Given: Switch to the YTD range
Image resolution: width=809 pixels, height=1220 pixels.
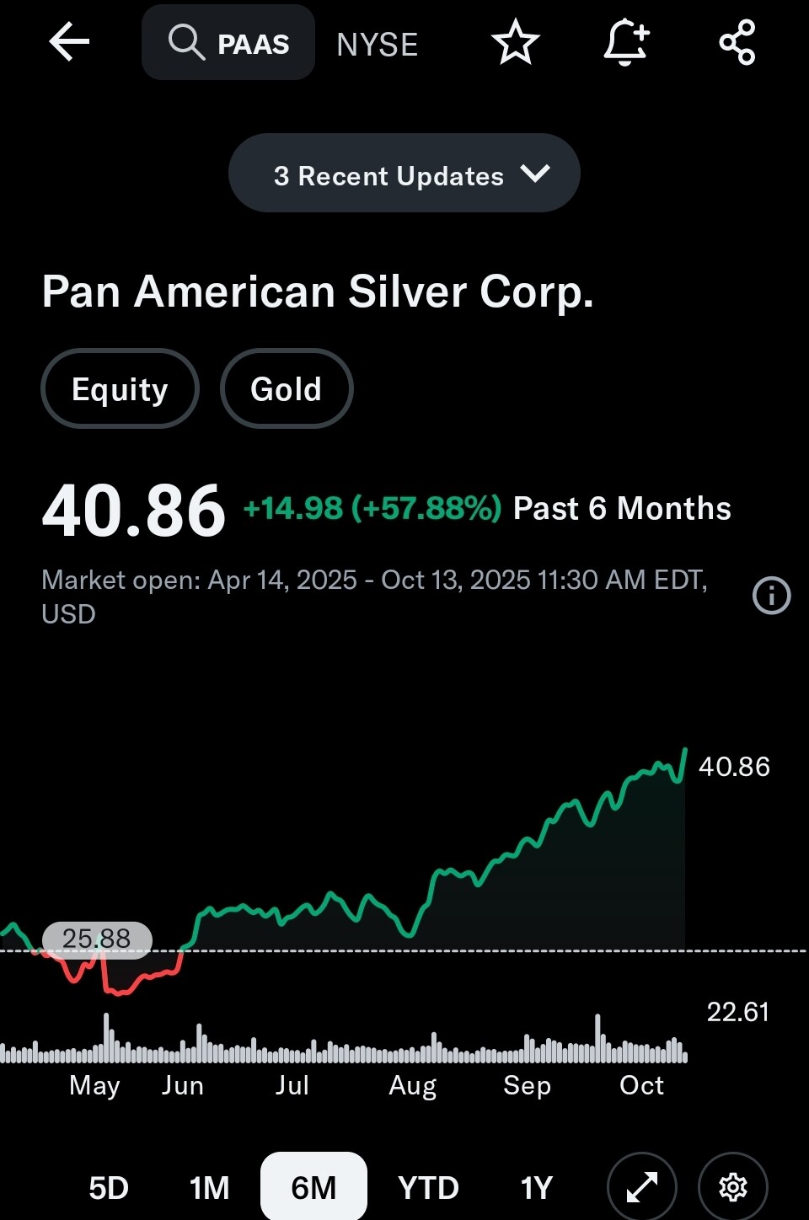Looking at the screenshot, I should (428, 1188).
